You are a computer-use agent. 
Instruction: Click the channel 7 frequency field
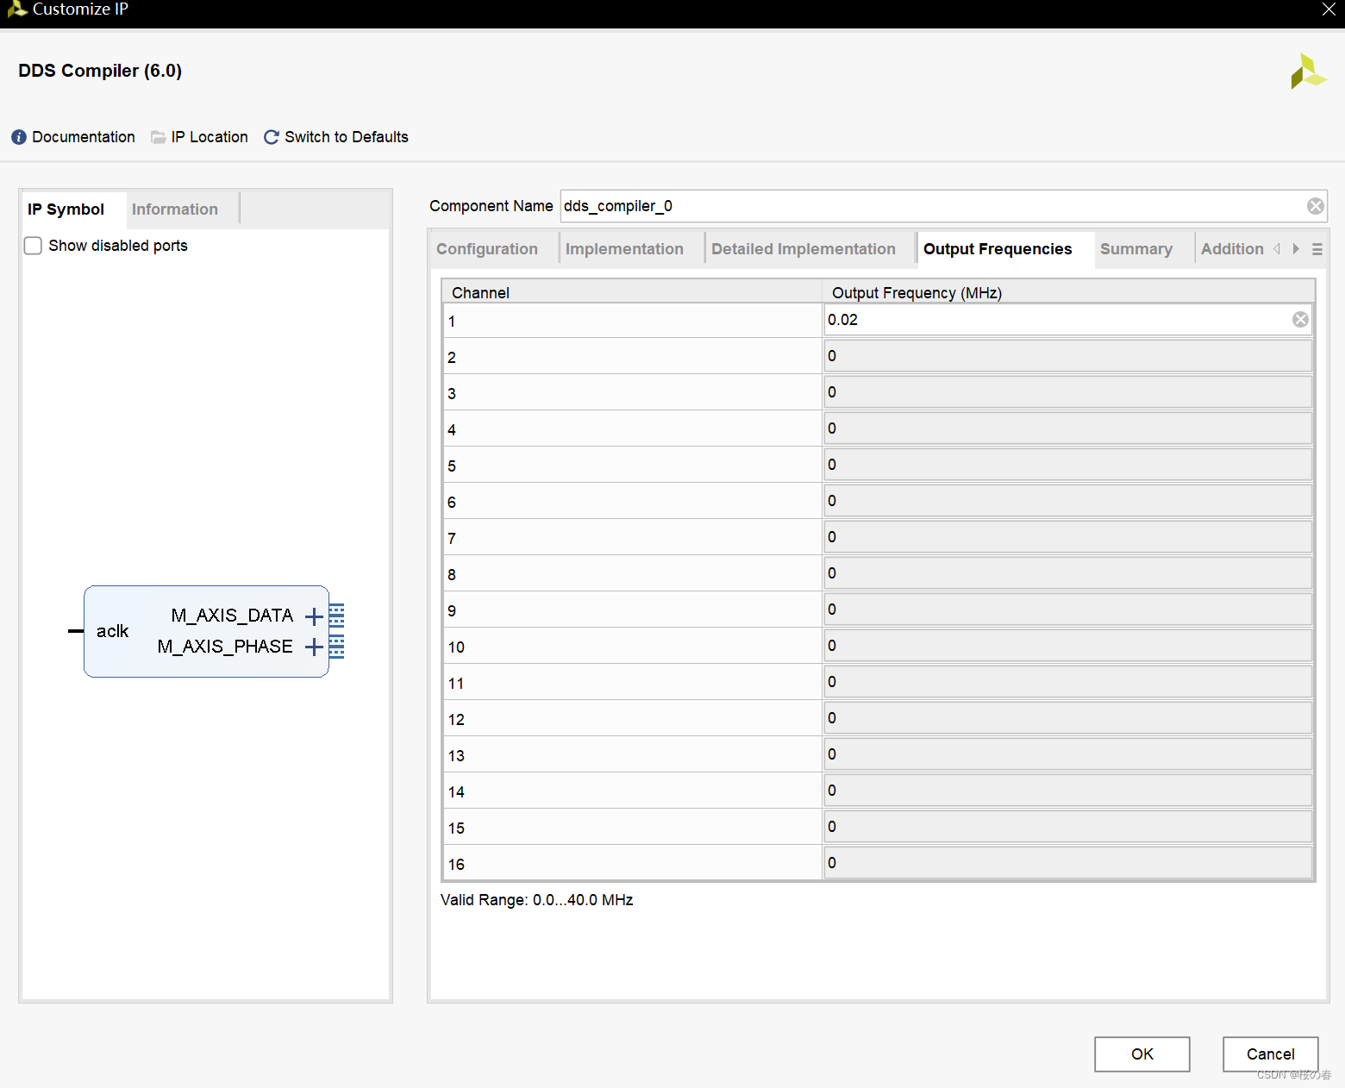1068,537
